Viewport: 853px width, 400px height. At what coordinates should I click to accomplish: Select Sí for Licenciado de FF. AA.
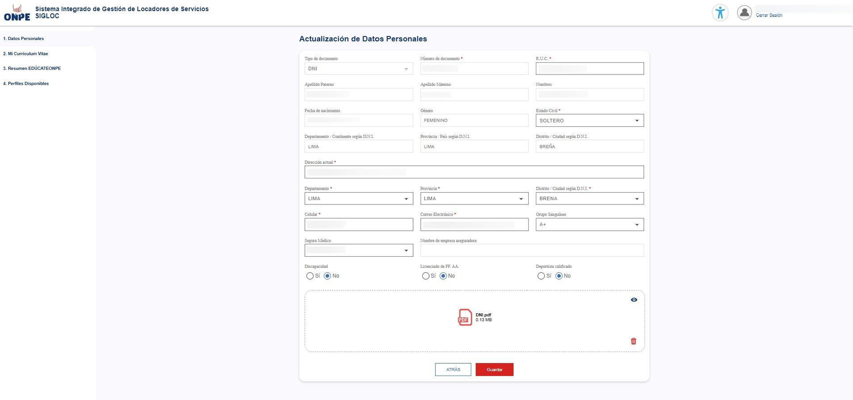coord(425,276)
